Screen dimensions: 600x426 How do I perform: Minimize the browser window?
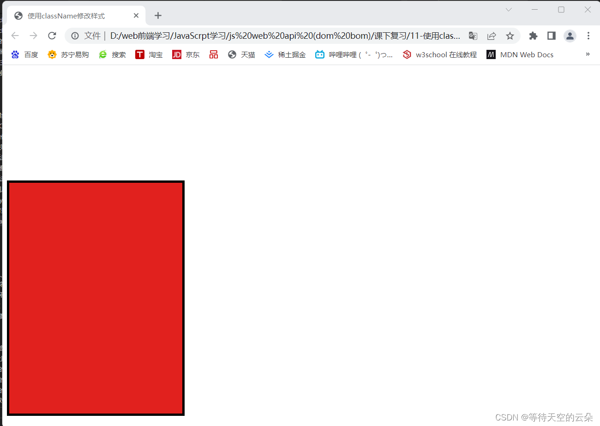535,10
